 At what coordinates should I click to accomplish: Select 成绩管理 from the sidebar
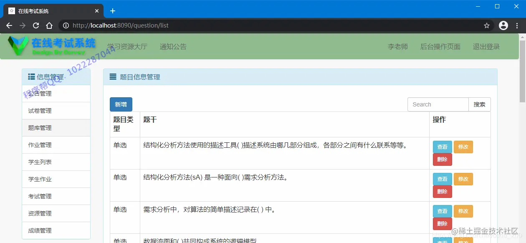(x=40, y=230)
